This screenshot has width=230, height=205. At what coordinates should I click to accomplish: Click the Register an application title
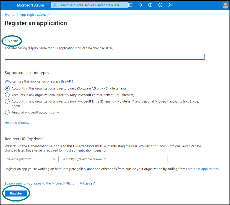(36, 23)
